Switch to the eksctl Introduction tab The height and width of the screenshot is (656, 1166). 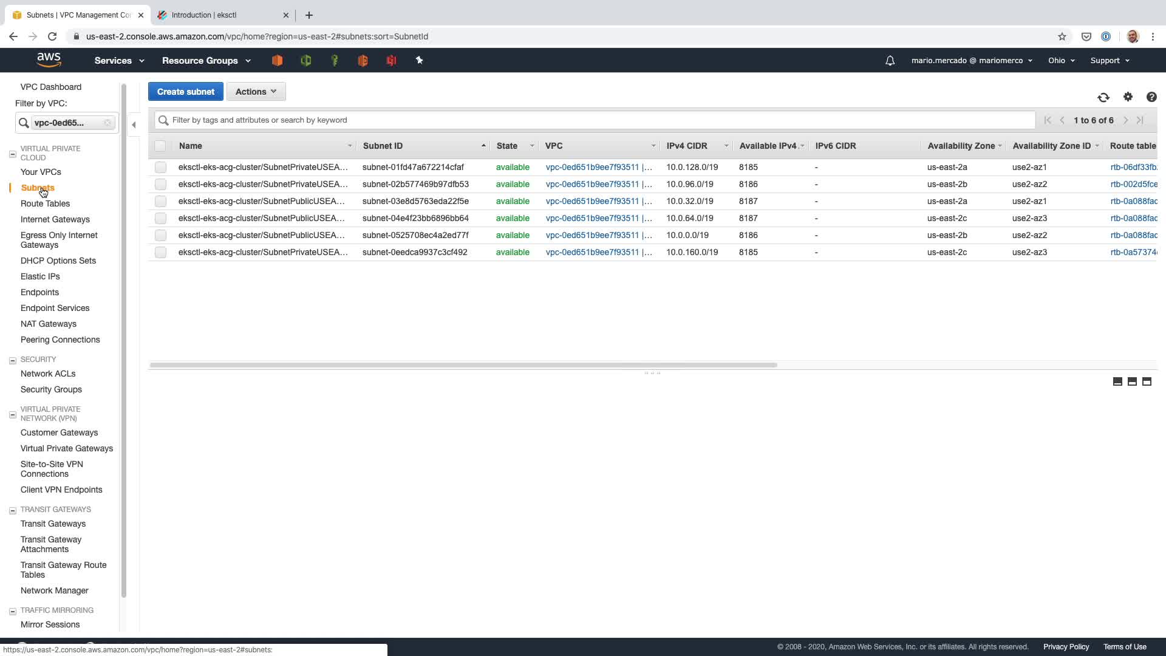[222, 15]
